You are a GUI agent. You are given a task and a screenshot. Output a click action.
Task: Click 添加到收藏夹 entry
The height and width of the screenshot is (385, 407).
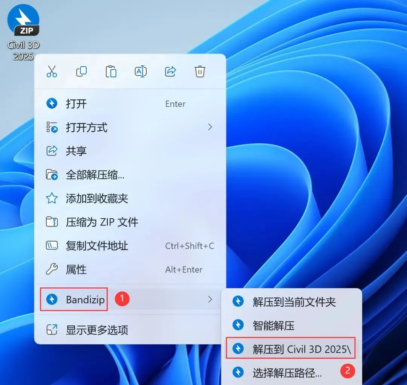point(130,198)
